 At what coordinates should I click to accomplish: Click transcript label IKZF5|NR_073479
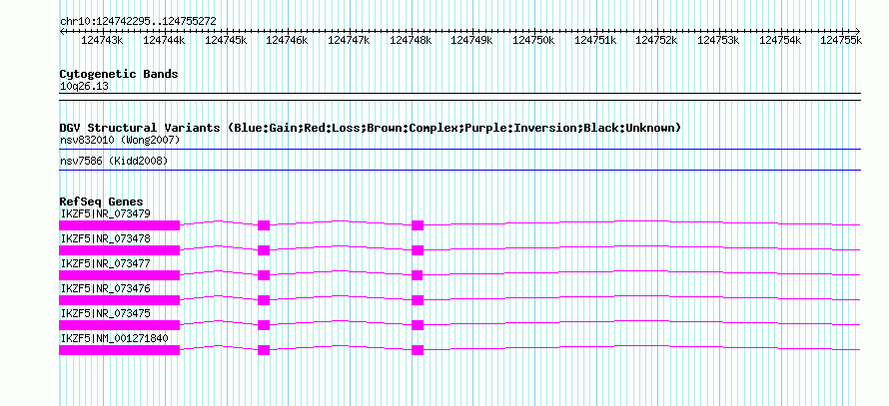[106, 213]
